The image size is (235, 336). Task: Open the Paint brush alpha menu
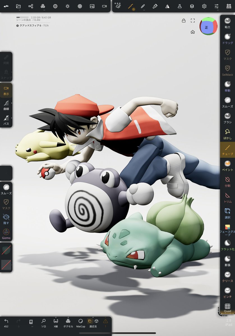point(155,6)
